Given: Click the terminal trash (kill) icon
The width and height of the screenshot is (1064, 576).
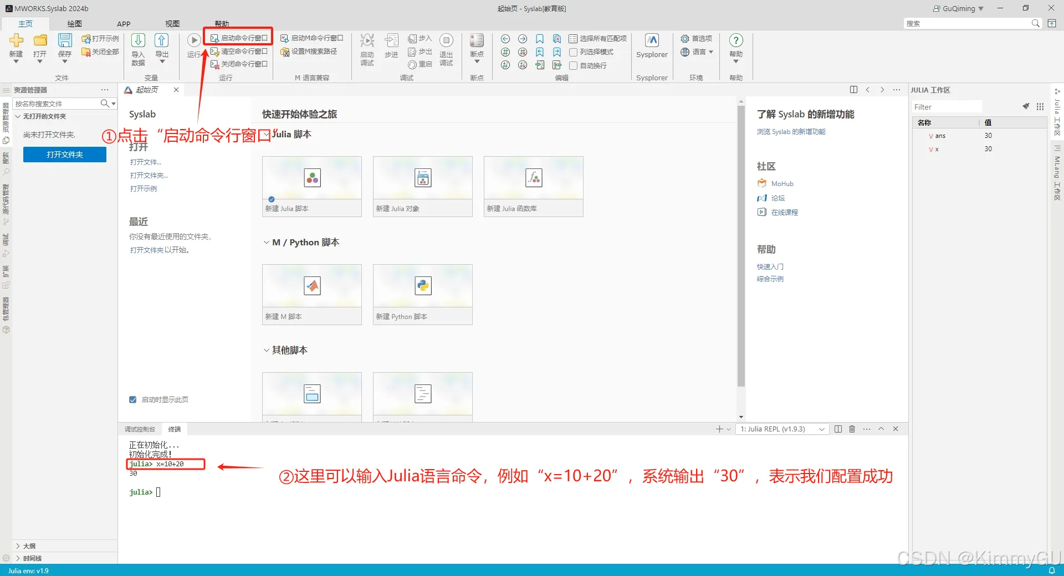Looking at the screenshot, I should 852,429.
